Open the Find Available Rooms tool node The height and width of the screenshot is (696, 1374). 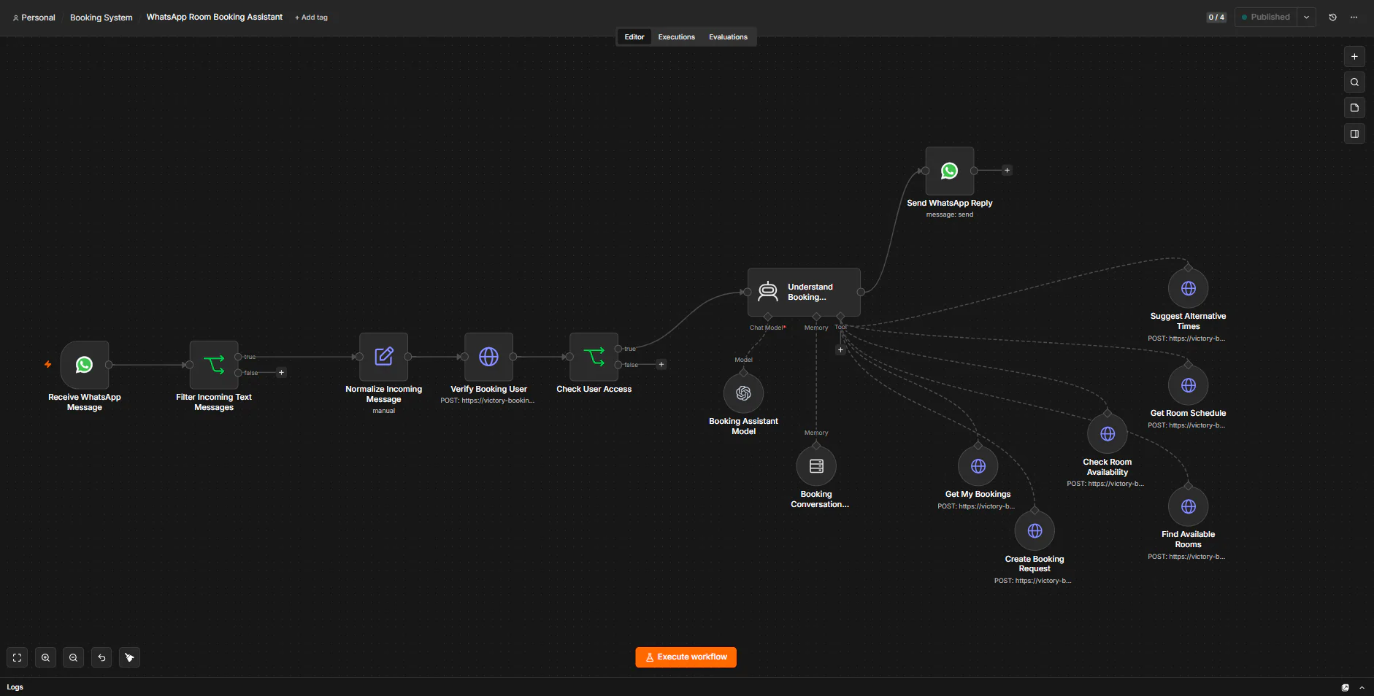pyautogui.click(x=1189, y=506)
